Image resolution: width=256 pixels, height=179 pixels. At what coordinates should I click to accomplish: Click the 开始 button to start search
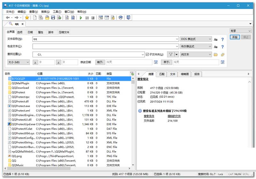click(235, 37)
